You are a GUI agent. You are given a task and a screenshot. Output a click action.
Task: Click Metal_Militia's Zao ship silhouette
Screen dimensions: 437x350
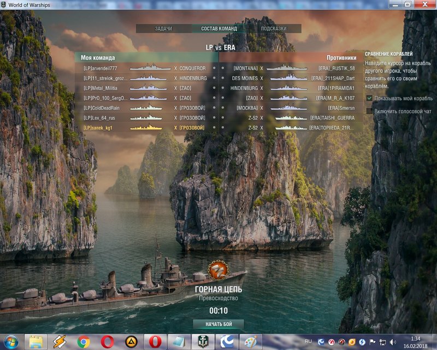148,88
